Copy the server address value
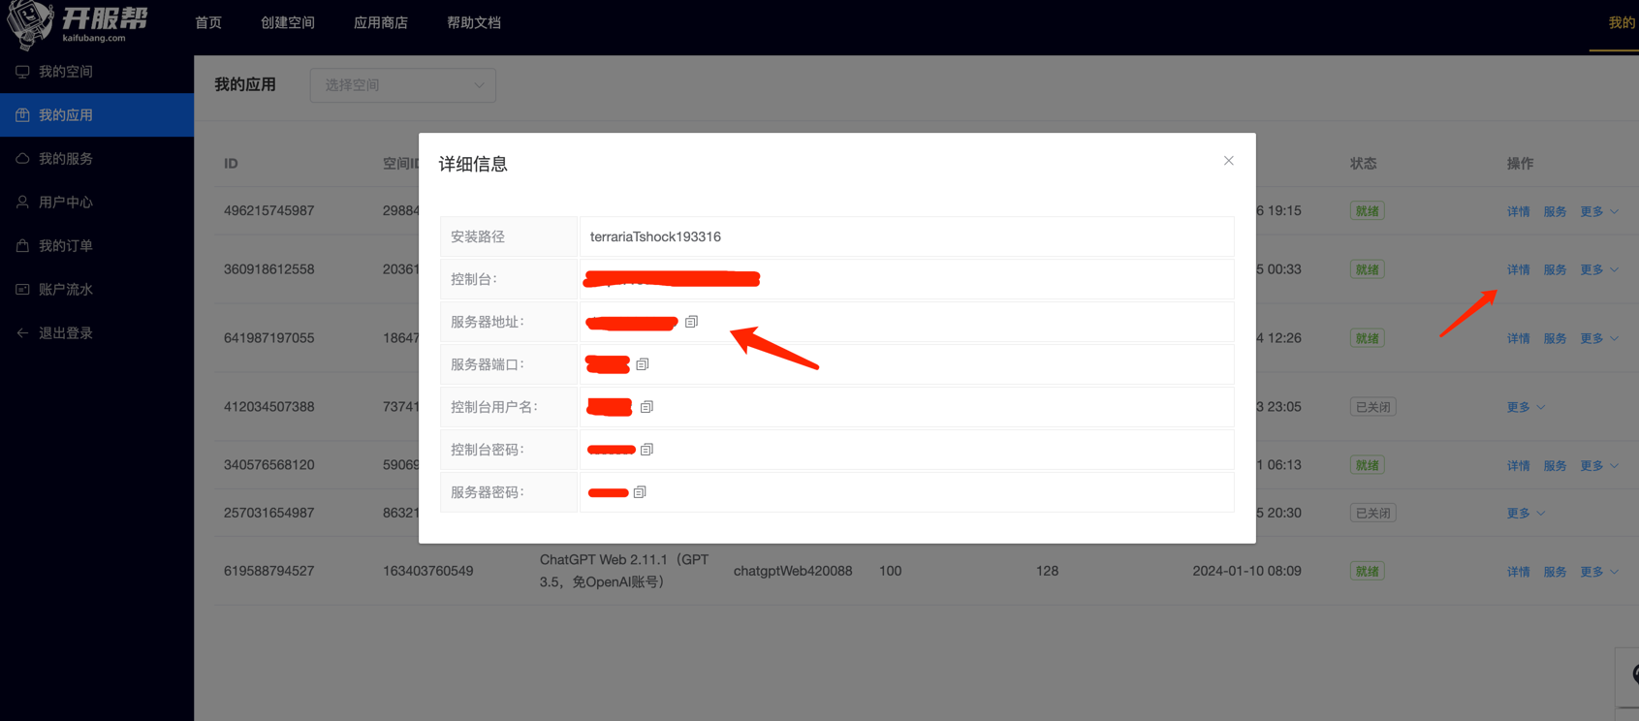 (x=691, y=322)
